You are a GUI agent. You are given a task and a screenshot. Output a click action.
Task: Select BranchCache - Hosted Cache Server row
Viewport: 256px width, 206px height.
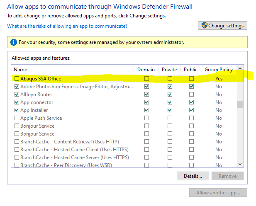(x=75, y=158)
